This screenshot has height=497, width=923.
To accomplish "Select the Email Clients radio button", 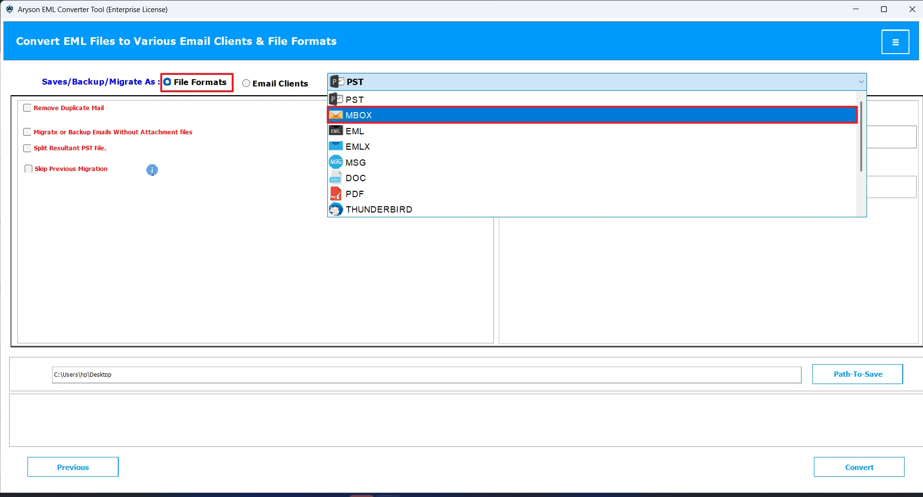I will [x=246, y=83].
